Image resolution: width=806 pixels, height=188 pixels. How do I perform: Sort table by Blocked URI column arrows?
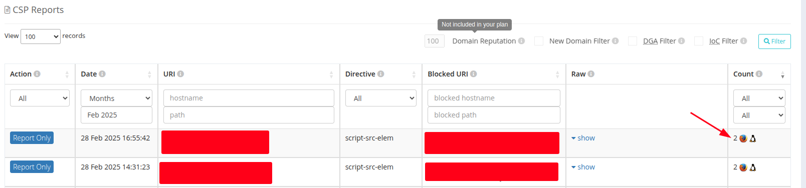coord(557,74)
